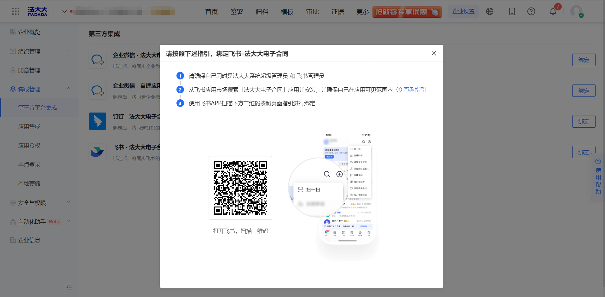Open 企业设置

click(x=463, y=11)
